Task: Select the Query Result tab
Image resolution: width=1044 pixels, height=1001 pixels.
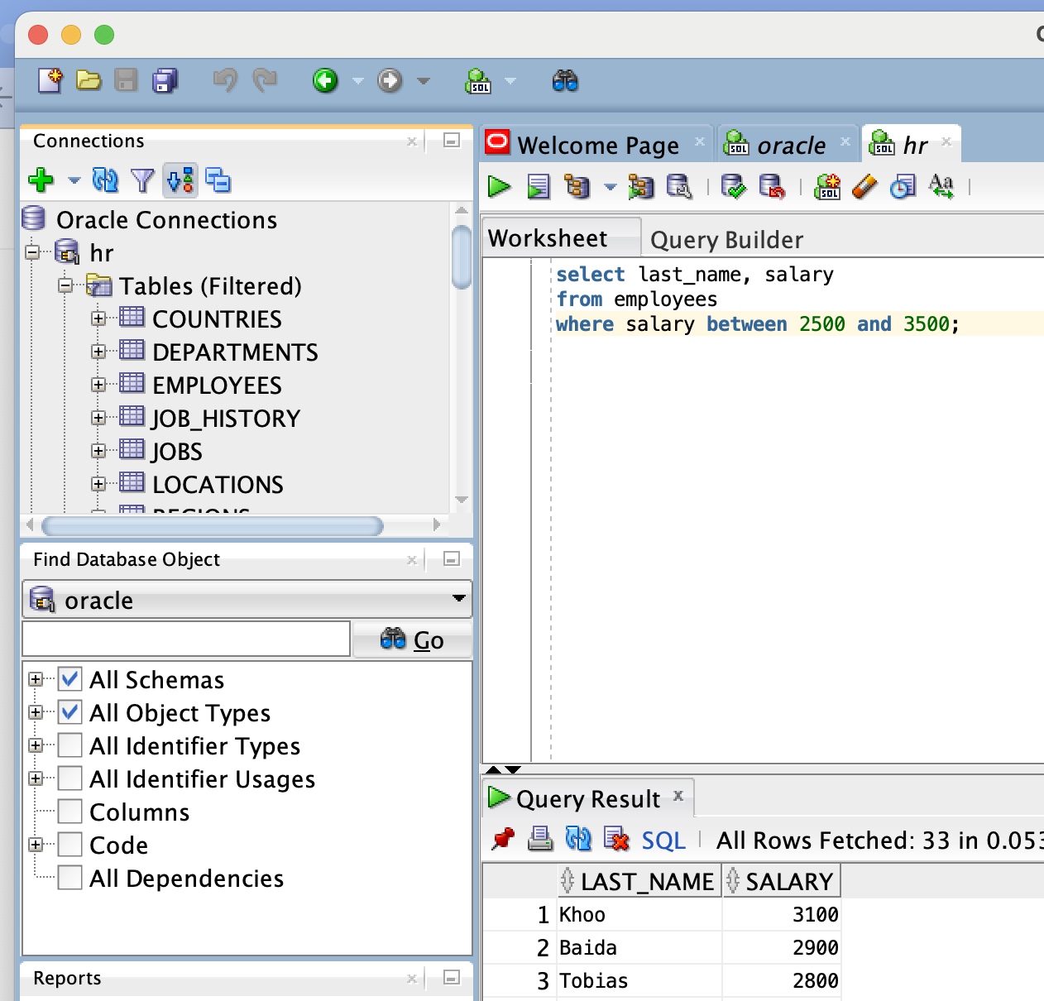Action: pyautogui.click(x=587, y=798)
